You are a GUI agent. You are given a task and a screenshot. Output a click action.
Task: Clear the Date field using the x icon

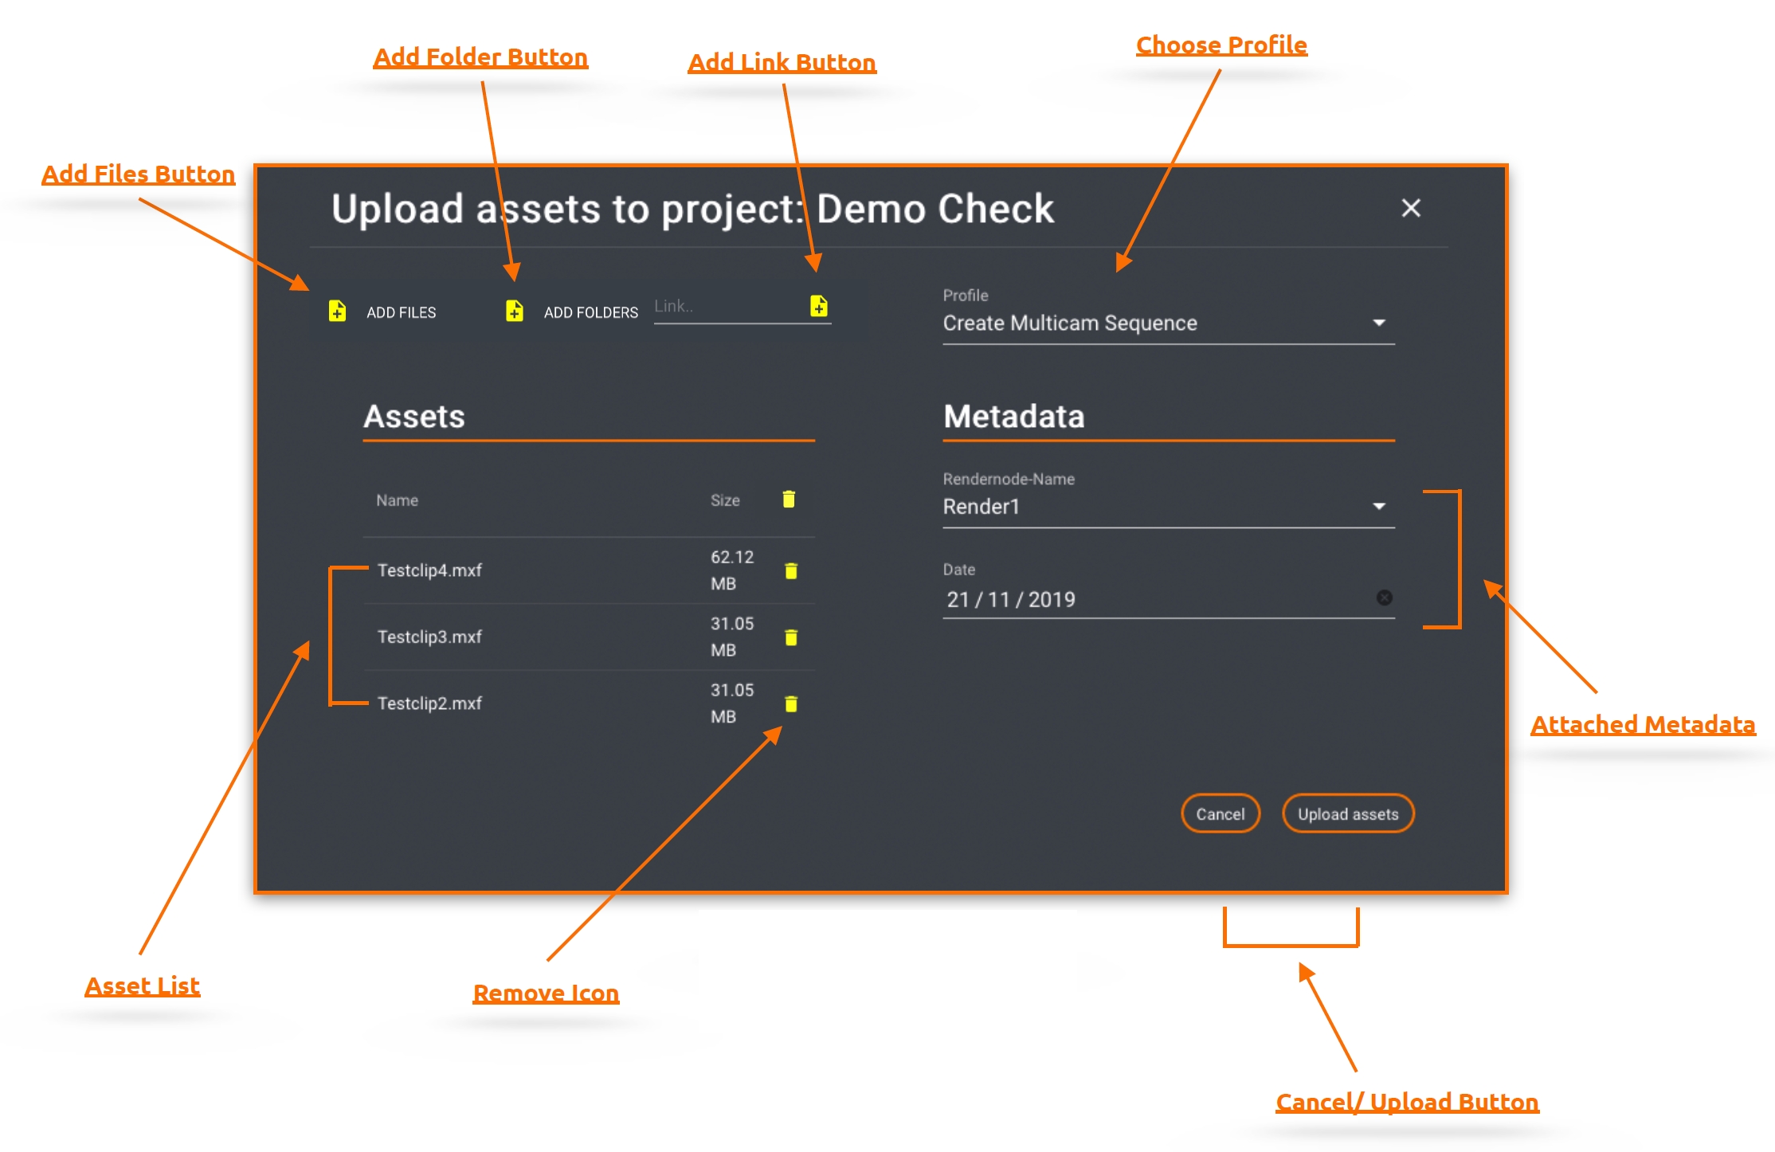[x=1385, y=598]
